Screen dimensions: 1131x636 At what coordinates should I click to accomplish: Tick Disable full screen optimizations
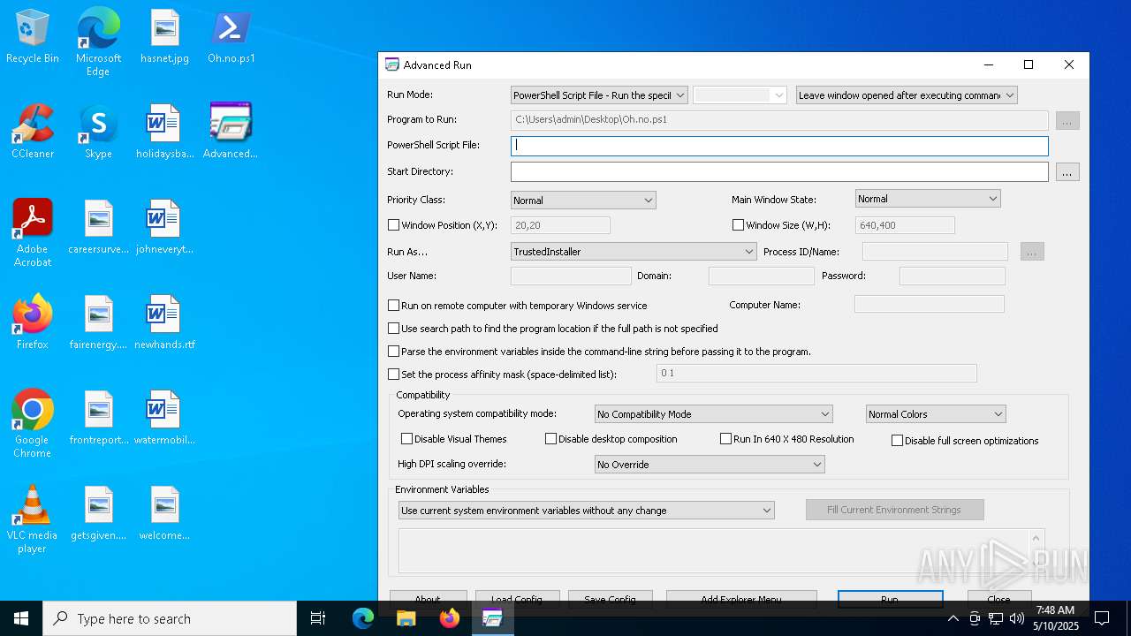click(x=898, y=441)
